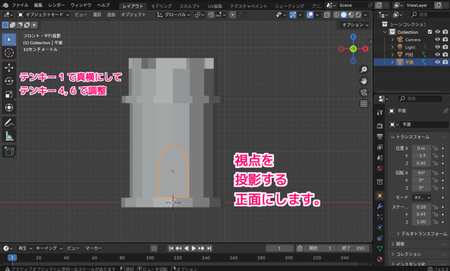The height and width of the screenshot is (271, 450).
Task: Switch viewport to Material Preview shading
Action: coord(351,14)
